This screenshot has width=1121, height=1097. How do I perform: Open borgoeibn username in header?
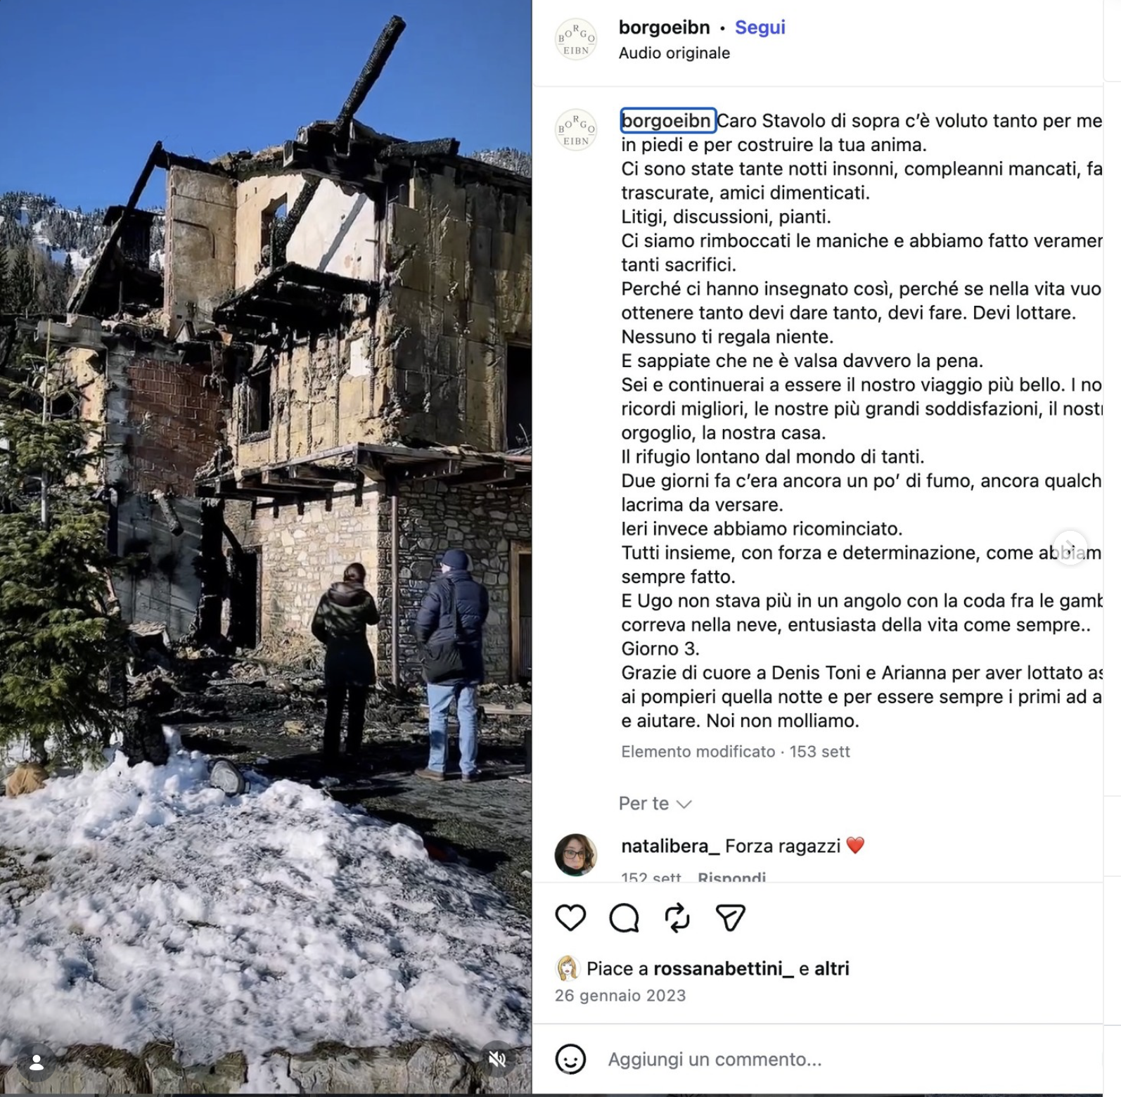pos(664,27)
